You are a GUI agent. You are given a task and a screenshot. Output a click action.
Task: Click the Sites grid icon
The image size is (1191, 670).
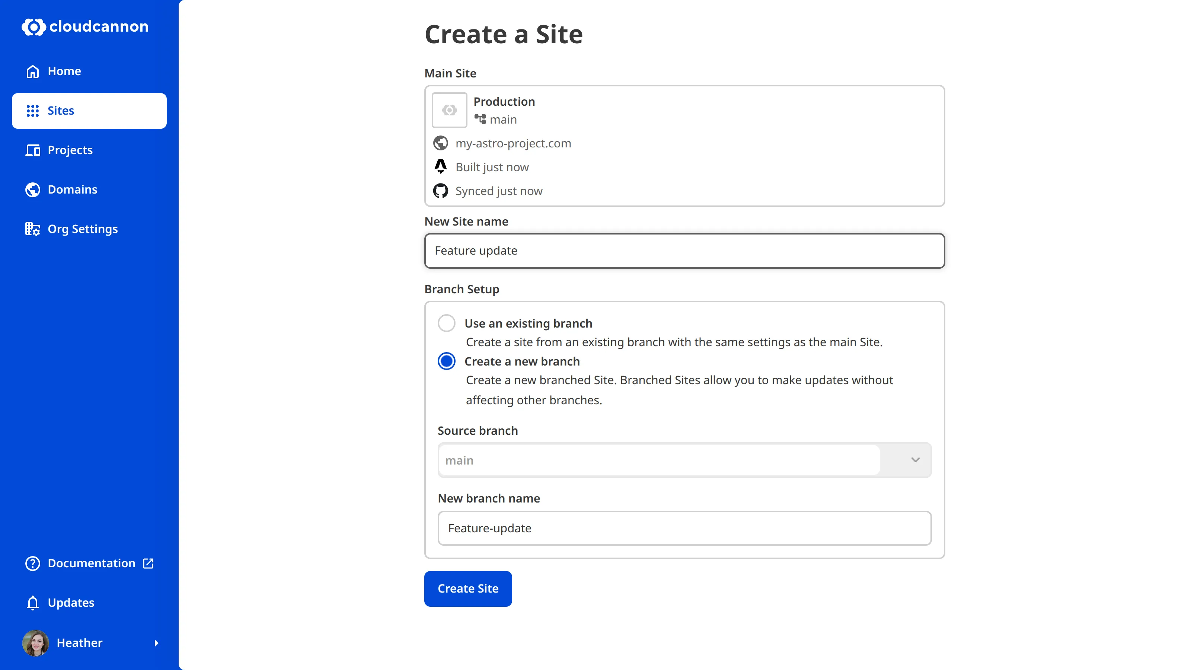pyautogui.click(x=33, y=111)
